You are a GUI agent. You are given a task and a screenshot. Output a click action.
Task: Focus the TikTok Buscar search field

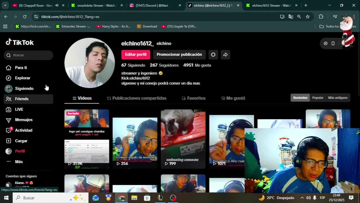click(x=28, y=55)
